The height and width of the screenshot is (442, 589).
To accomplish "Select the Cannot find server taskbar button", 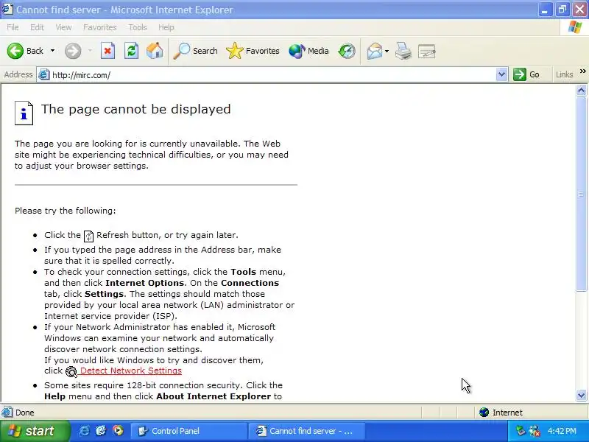I will pyautogui.click(x=306, y=431).
